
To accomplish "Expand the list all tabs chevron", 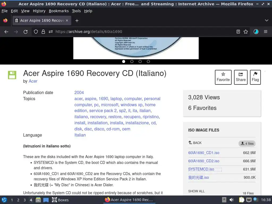I will [267, 20].
